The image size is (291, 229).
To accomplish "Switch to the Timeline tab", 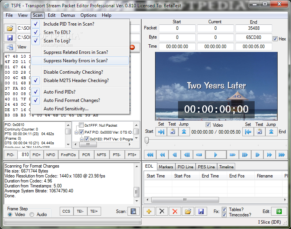I will click(226, 167).
